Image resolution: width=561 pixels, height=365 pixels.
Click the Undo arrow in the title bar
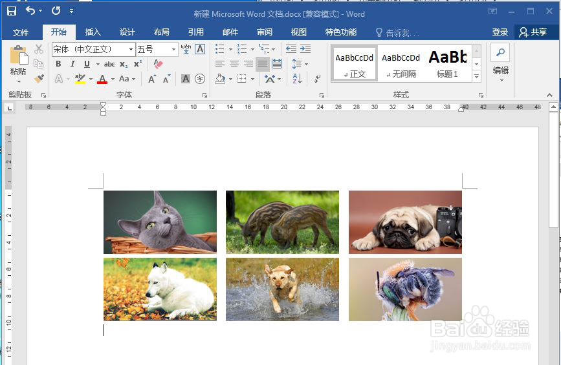[30, 11]
